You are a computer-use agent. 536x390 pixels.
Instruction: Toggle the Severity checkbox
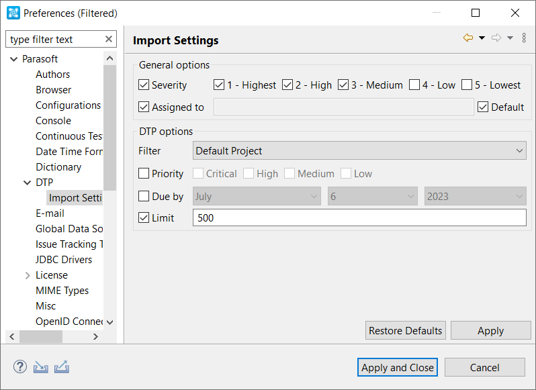tap(144, 85)
